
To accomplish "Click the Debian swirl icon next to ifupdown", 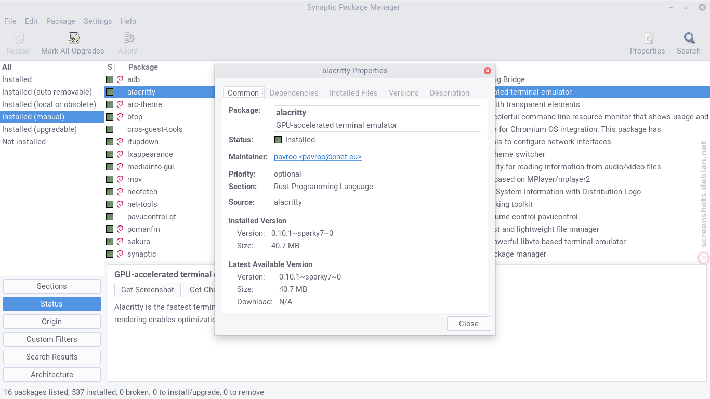I will pos(120,142).
